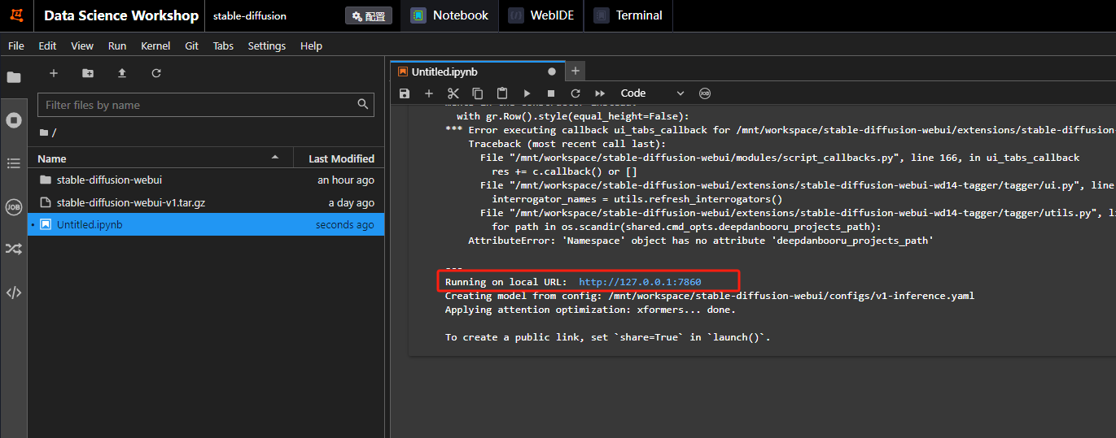Open the Run menu
This screenshot has width=1116, height=438.
click(x=117, y=46)
